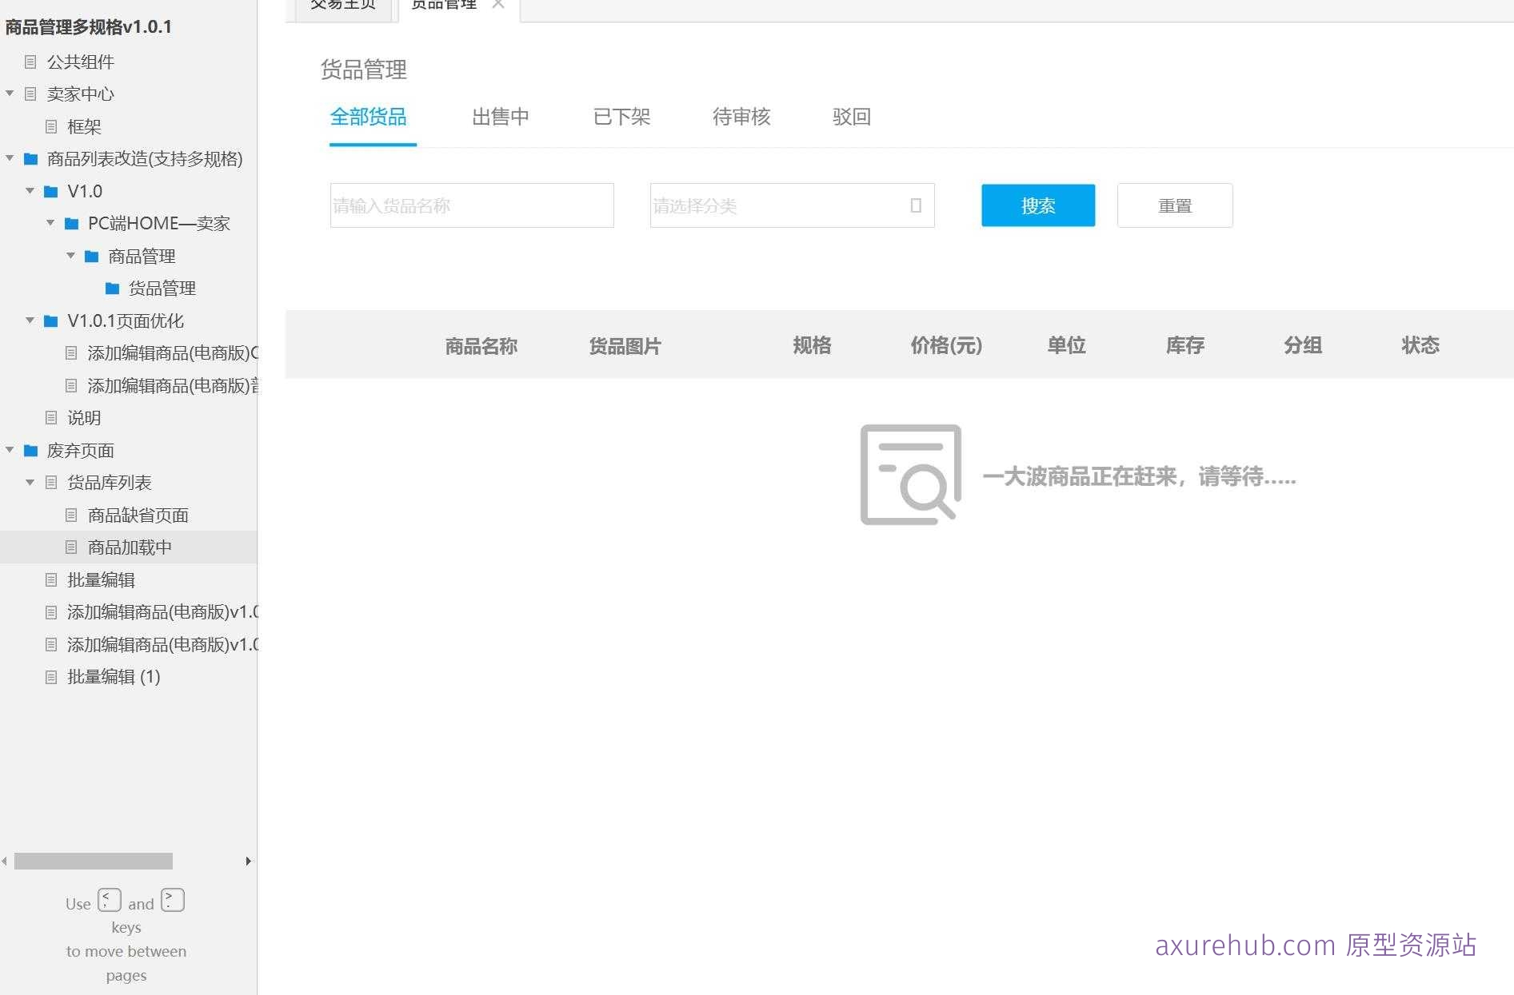Collapse the 卖家中心 tree node

(x=10, y=94)
